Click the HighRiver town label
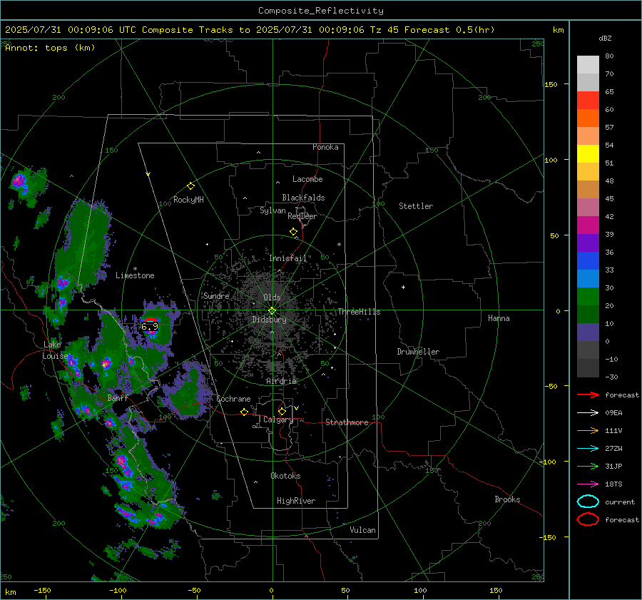This screenshot has width=642, height=600. [x=296, y=501]
